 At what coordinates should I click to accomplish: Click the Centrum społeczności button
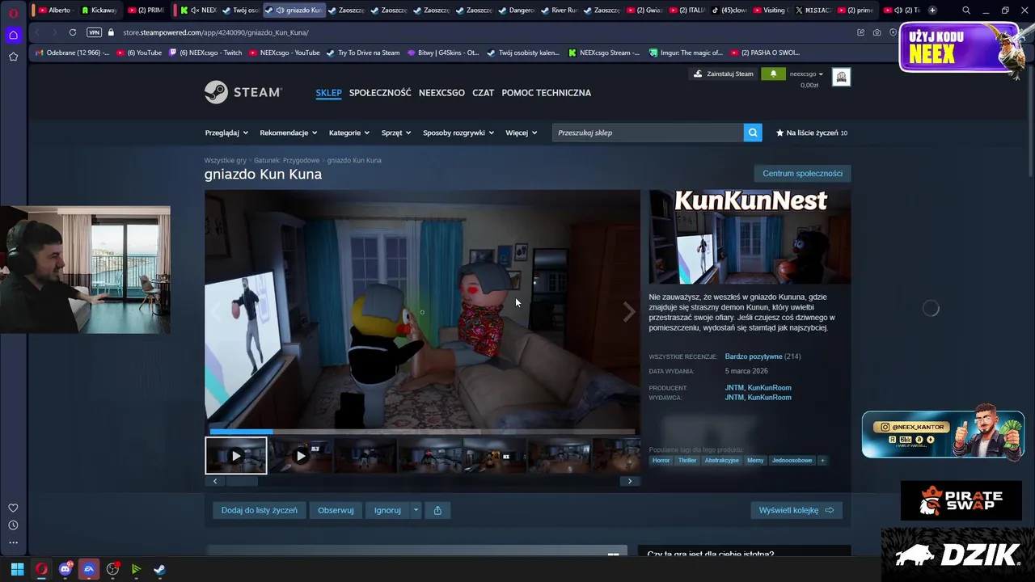click(x=802, y=174)
